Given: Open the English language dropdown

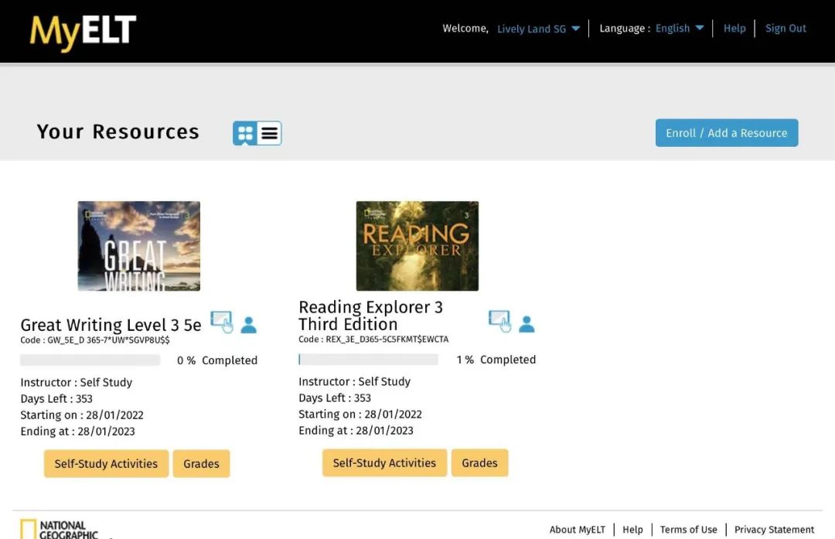Looking at the screenshot, I should [680, 29].
